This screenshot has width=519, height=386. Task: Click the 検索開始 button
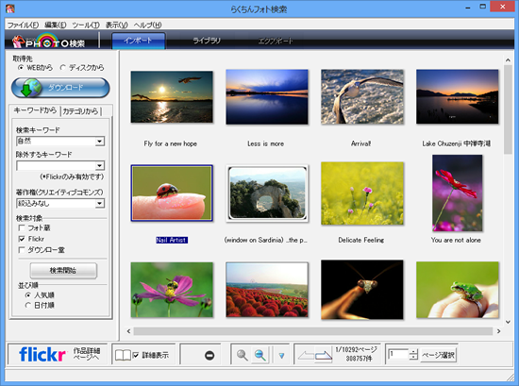coord(63,271)
